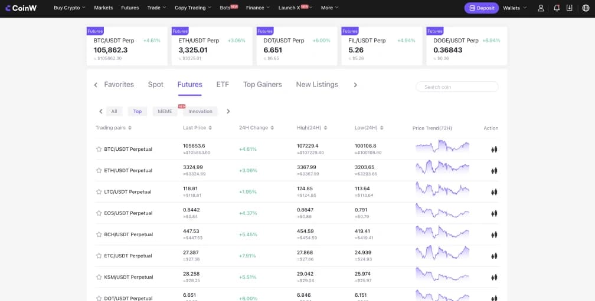Select the MEME category filter

coord(165,111)
